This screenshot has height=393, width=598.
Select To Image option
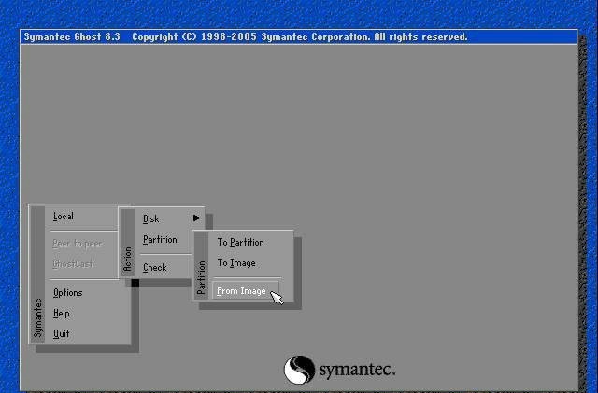coord(236,263)
